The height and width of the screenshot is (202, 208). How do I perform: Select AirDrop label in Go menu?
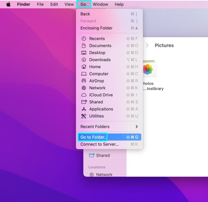(97, 81)
